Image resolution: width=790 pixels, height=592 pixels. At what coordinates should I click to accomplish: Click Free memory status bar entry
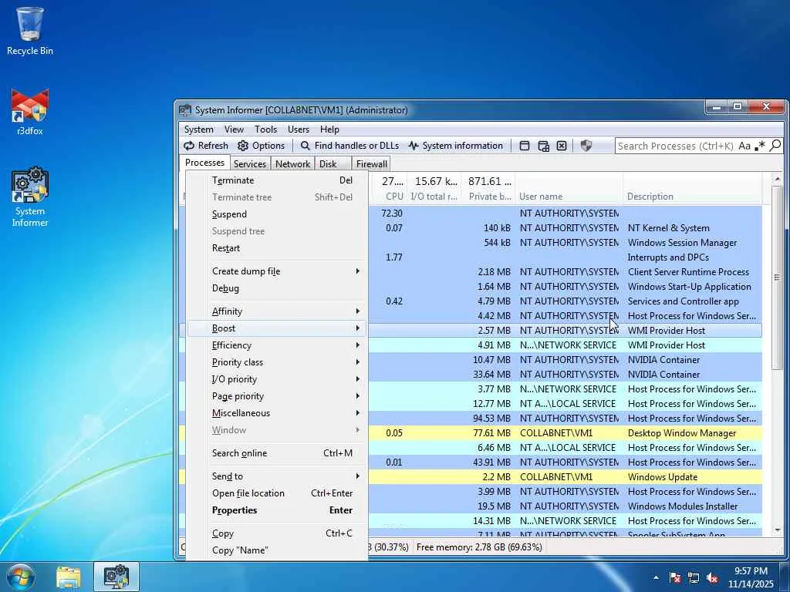click(x=479, y=547)
